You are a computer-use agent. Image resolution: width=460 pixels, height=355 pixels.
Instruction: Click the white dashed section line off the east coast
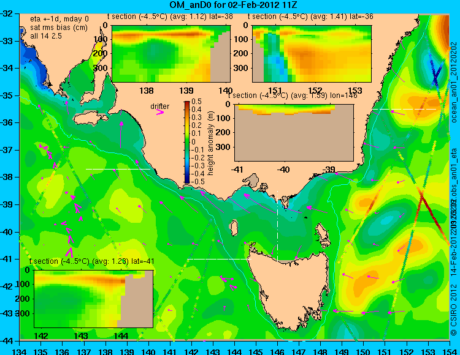[404, 109]
